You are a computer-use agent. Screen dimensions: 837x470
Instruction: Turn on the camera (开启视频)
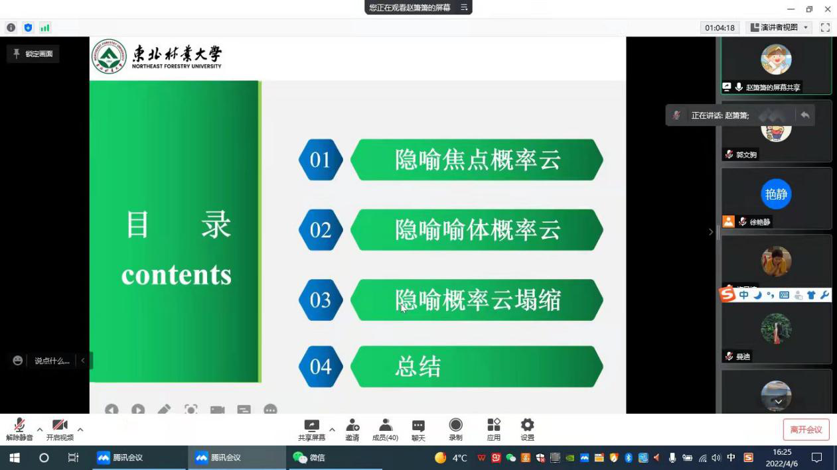click(60, 430)
